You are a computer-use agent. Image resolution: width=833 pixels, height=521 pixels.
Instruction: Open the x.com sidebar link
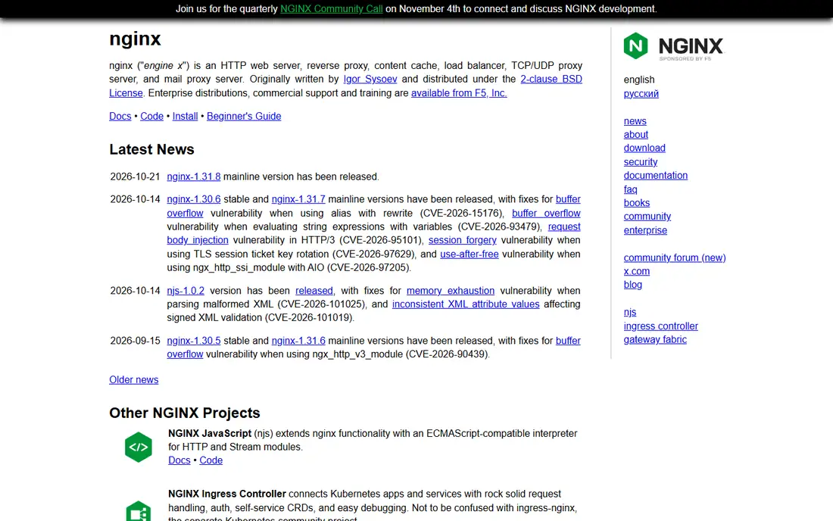[x=636, y=271]
